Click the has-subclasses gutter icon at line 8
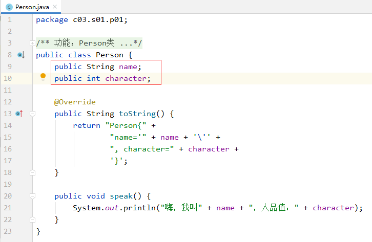This screenshot has width=372, height=242. pos(21,55)
